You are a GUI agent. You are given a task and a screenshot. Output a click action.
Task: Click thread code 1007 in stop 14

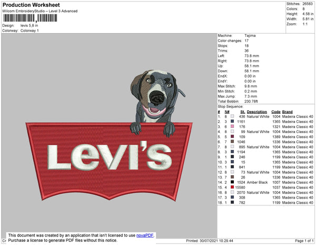click(x=276, y=182)
